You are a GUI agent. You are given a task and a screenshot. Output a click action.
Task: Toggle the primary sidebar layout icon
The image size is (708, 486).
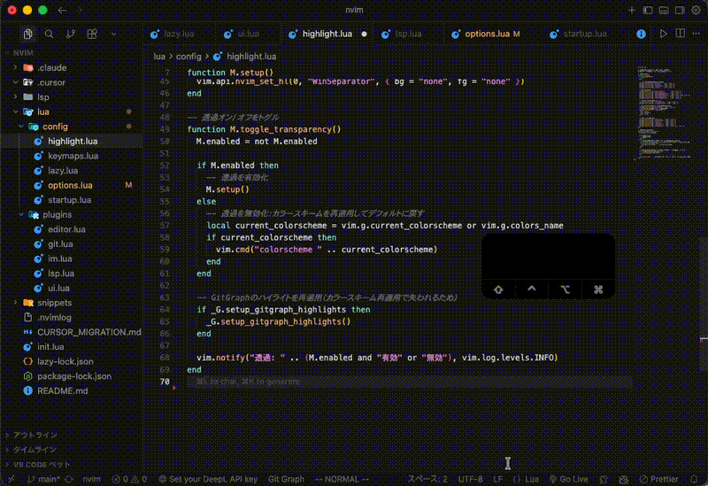tap(648, 10)
